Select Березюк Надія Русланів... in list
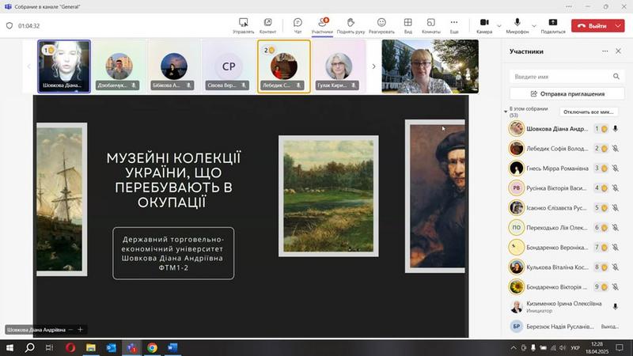Viewport: 633px width, 356px height. (x=565, y=327)
